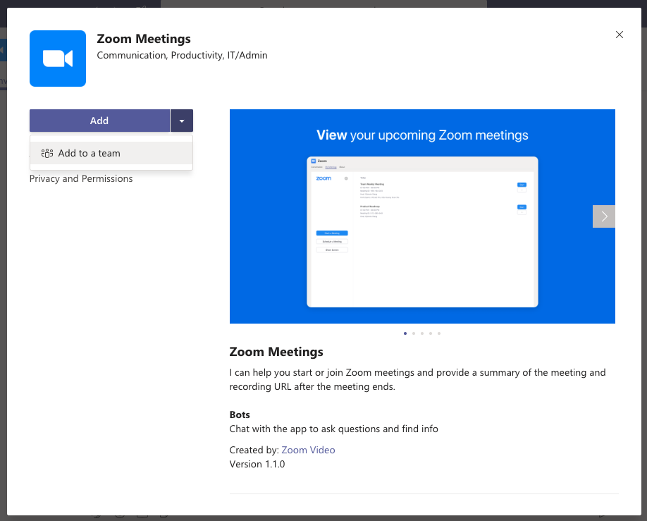
Task: Click the Zoom Meetings dialog title
Action: point(144,39)
